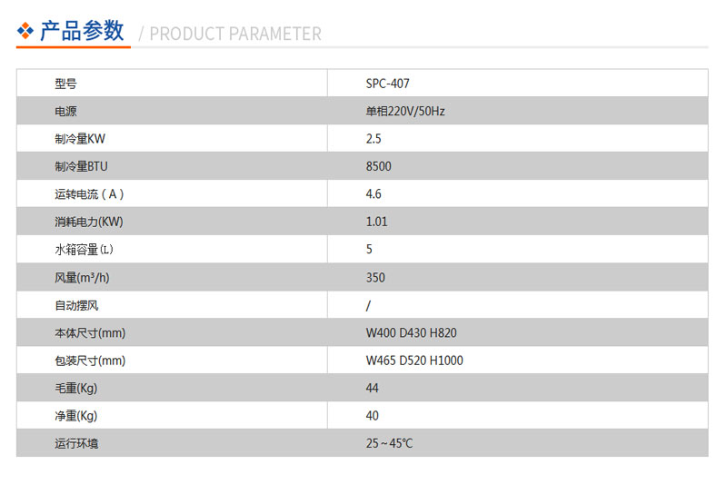The image size is (727, 494).
Task: Select the 型号 label cell
Action: coord(65,84)
